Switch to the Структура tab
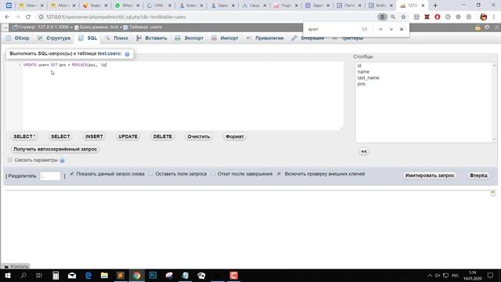 tap(54, 38)
